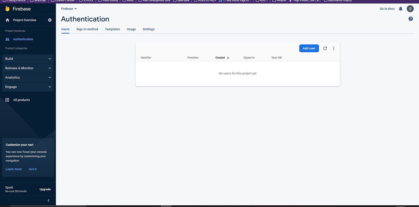Expand the Analytics category
This screenshot has height=207, width=419.
(28, 78)
